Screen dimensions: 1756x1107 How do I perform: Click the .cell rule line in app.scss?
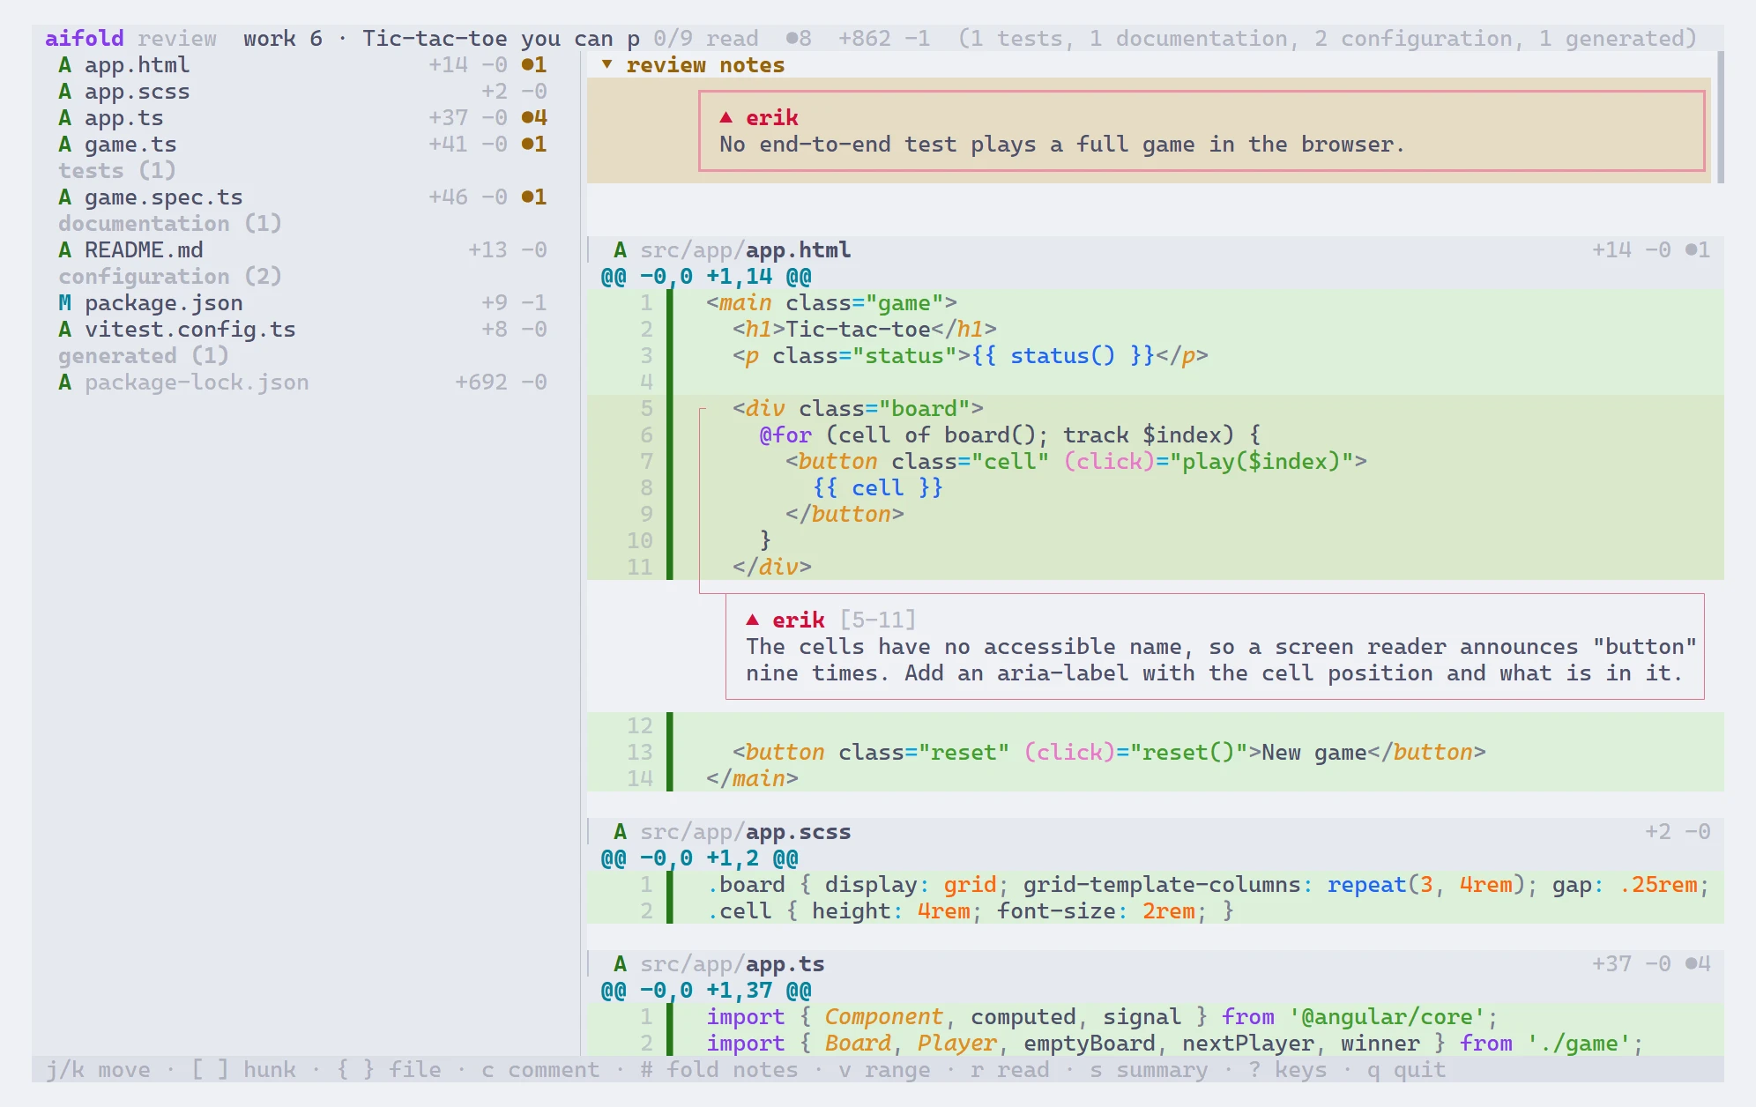tap(1156, 911)
